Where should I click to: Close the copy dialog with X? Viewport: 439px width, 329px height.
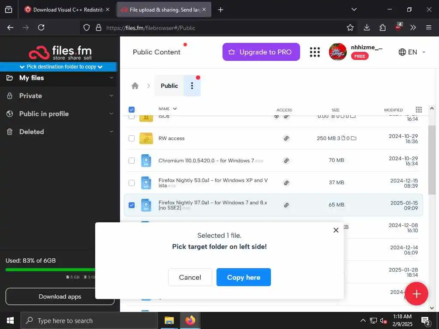pos(336,230)
